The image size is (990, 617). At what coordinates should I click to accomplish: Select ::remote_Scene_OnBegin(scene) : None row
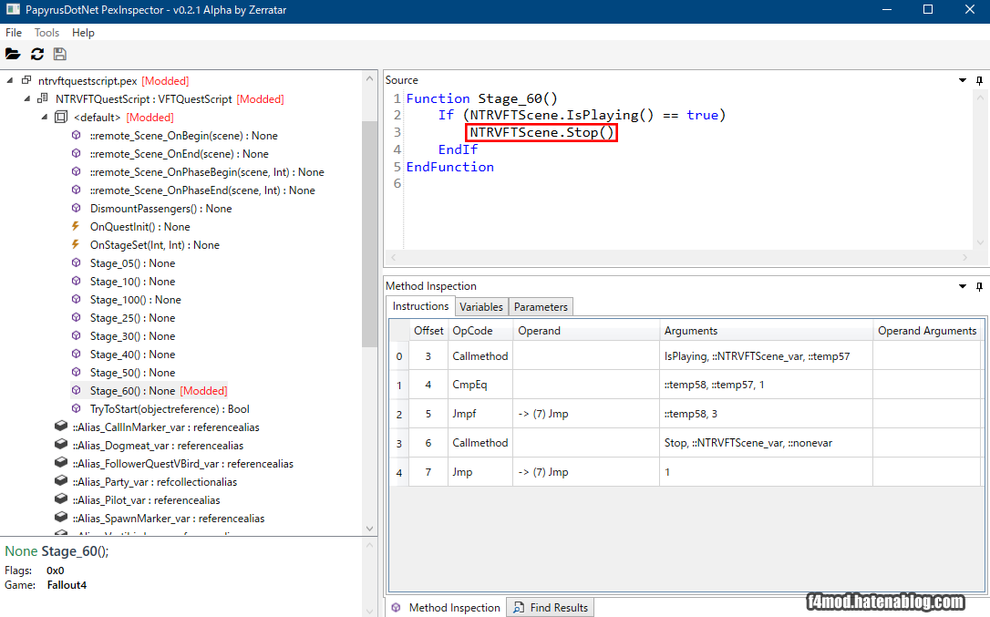(184, 136)
